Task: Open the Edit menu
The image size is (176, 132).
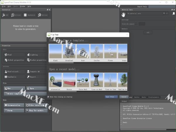Action: (9, 6)
